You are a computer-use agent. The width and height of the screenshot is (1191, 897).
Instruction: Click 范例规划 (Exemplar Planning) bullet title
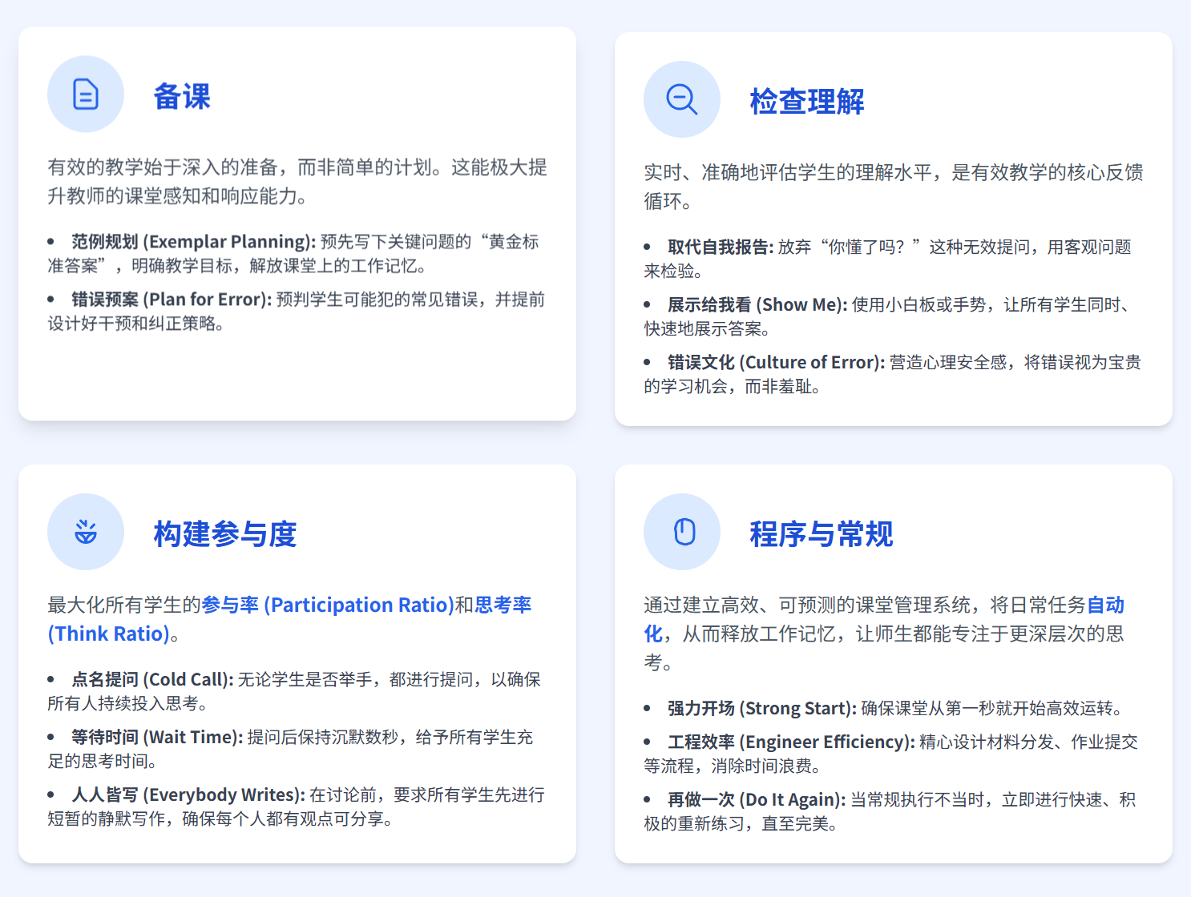[193, 242]
